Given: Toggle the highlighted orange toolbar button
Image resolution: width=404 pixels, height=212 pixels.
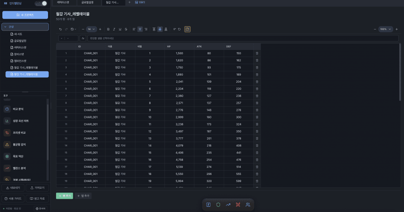Looking at the screenshot, I should point(187,29).
